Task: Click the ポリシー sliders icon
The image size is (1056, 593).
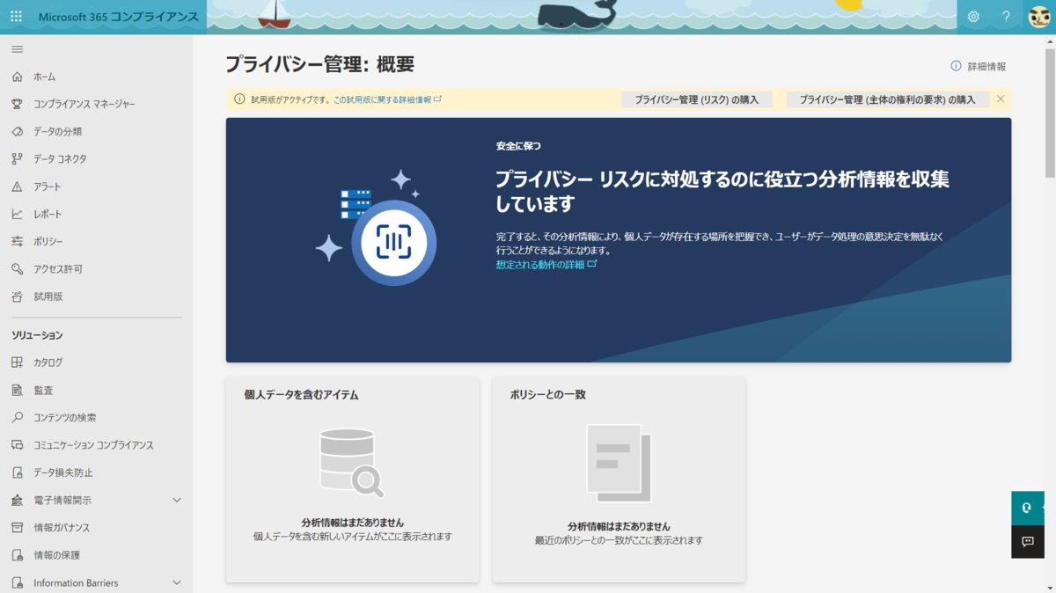Action: click(17, 241)
